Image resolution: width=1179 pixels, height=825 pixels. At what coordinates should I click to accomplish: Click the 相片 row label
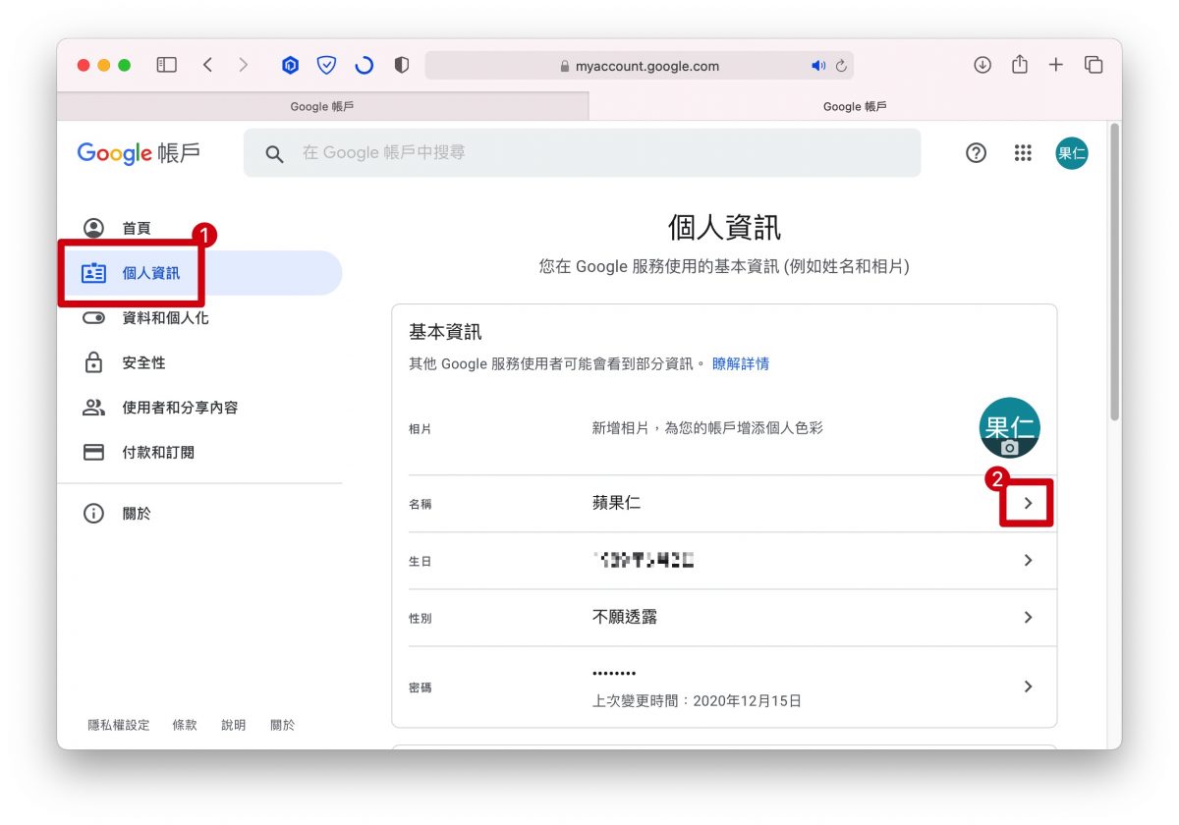(x=420, y=429)
